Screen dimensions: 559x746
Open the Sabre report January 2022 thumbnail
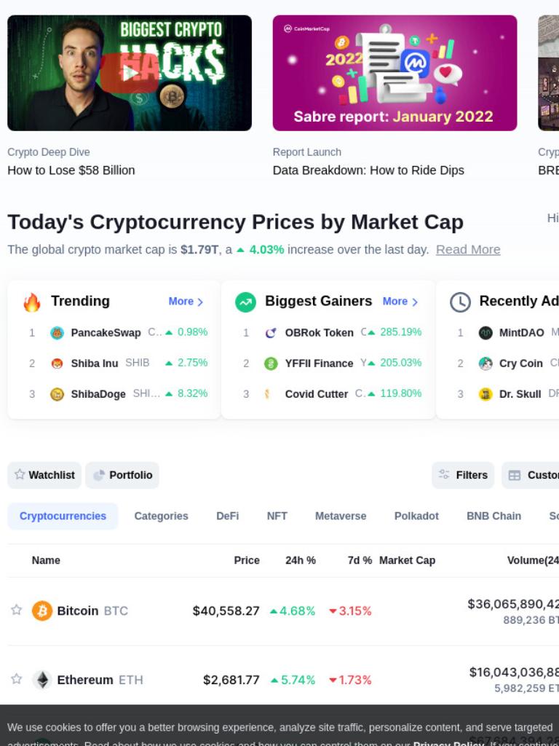click(395, 73)
